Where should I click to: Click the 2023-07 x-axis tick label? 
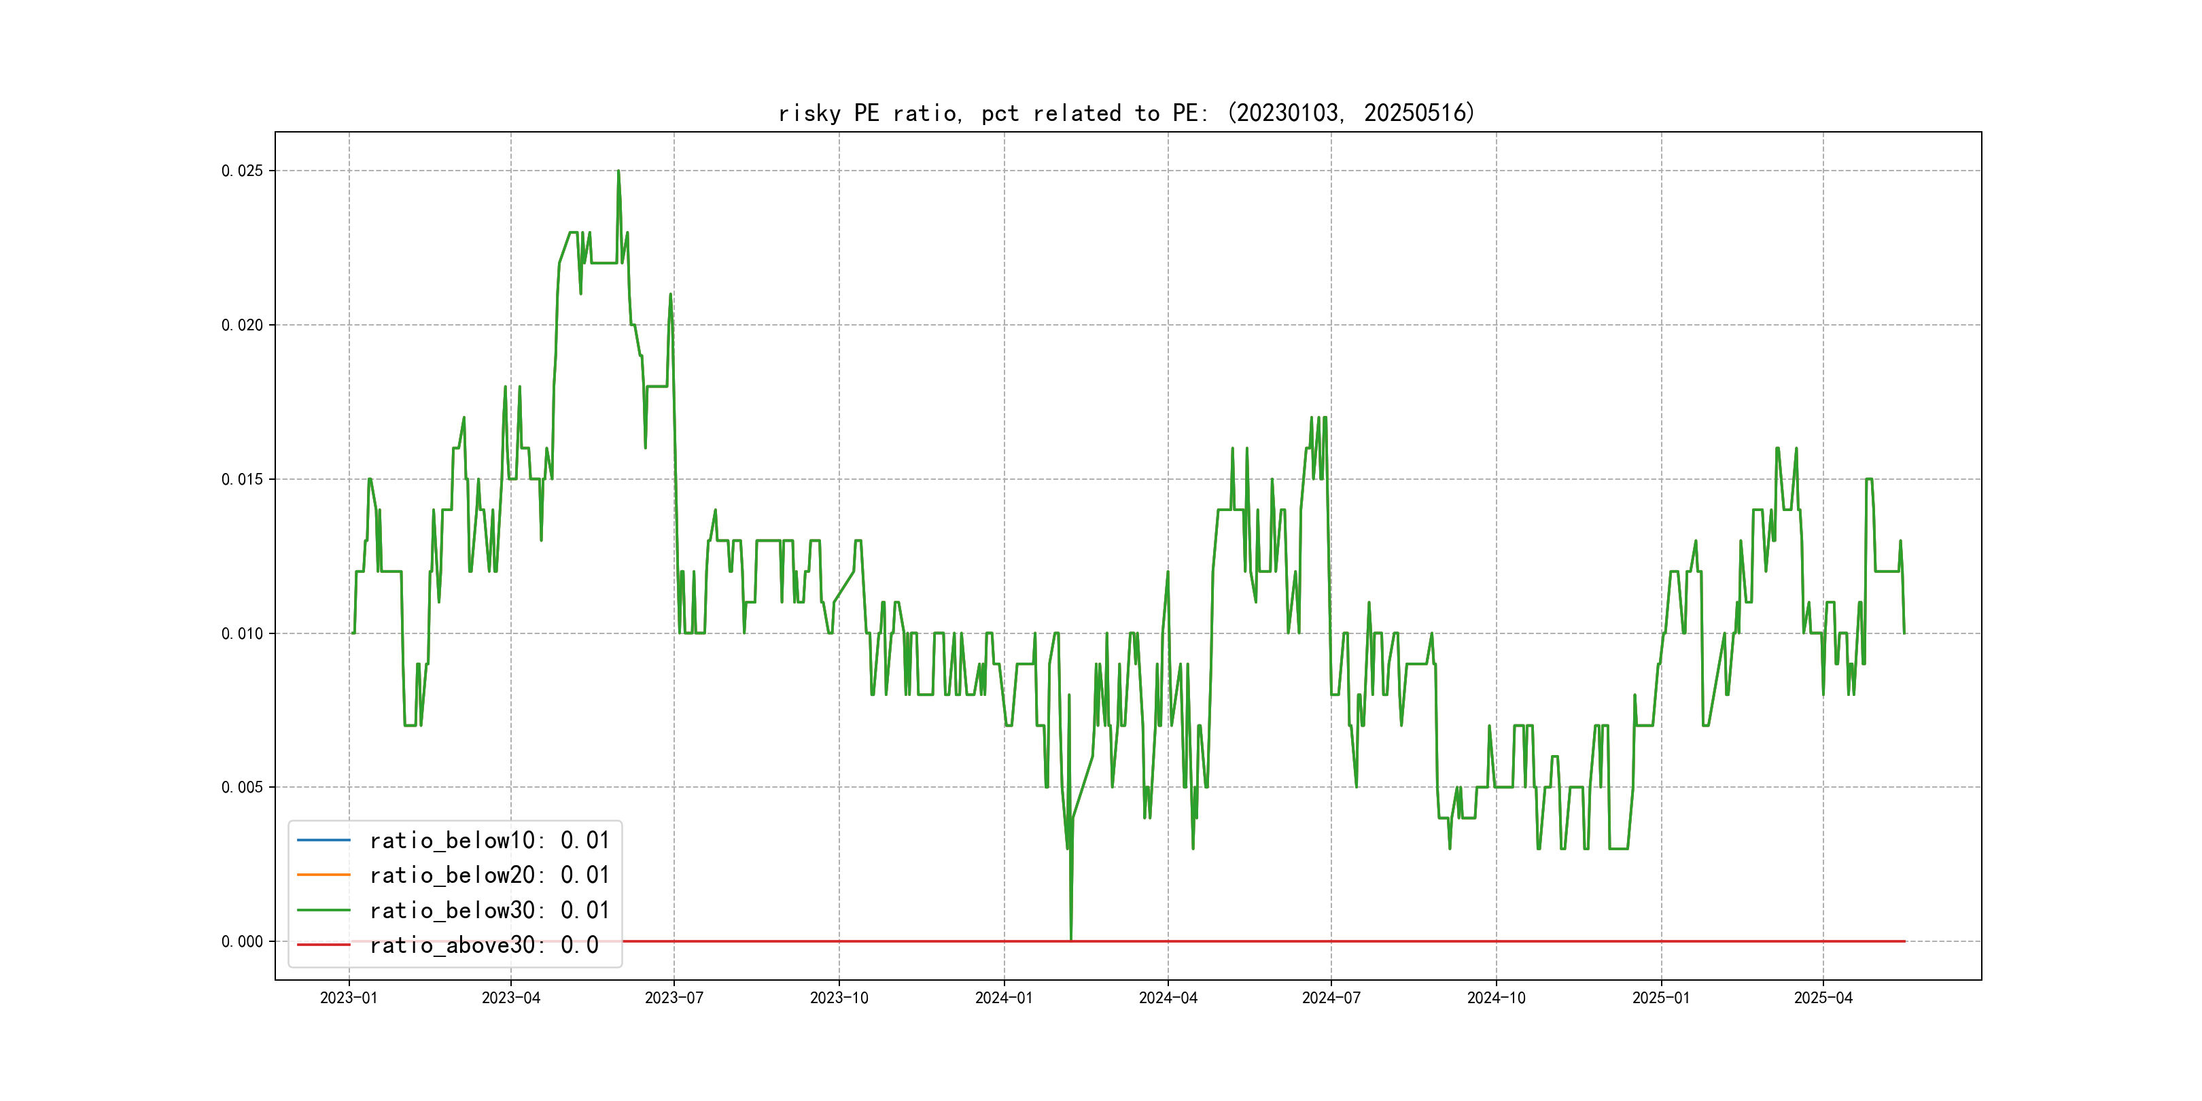[x=674, y=998]
